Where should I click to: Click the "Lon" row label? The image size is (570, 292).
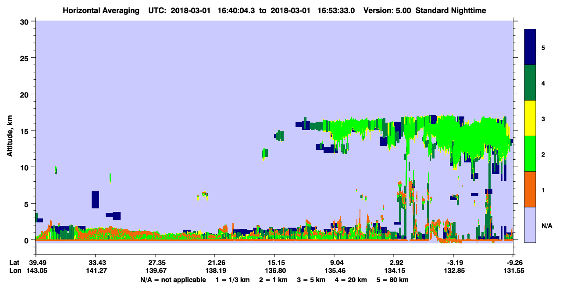point(15,271)
